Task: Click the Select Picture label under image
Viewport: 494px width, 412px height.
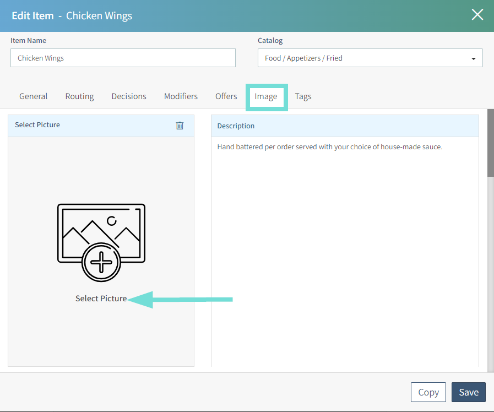Action: click(101, 299)
